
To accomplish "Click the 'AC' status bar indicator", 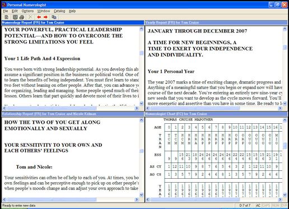I will pos(258,206).
